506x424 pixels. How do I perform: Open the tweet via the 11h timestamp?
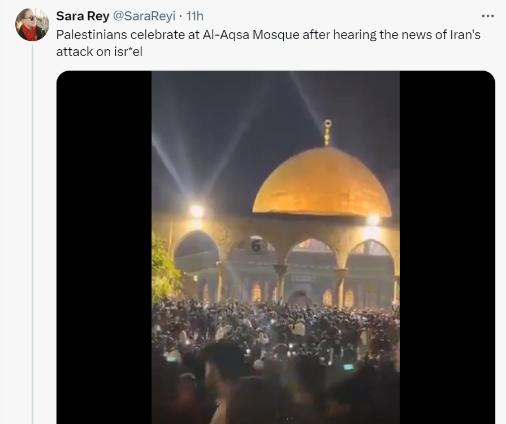pyautogui.click(x=195, y=16)
